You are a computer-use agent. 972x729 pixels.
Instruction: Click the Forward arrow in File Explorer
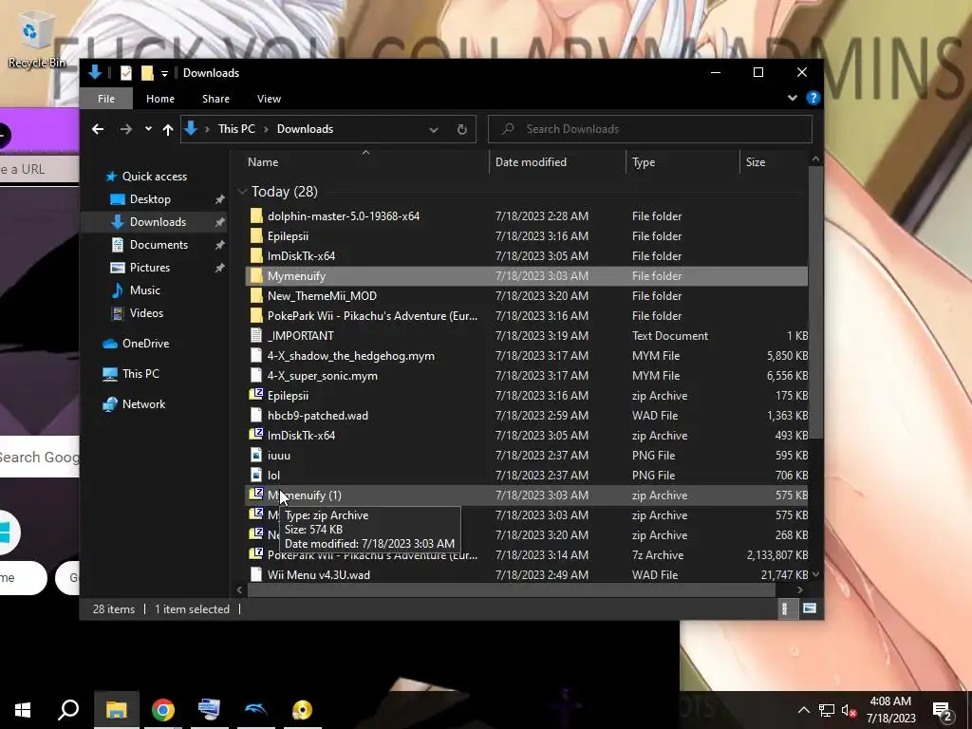tap(126, 129)
